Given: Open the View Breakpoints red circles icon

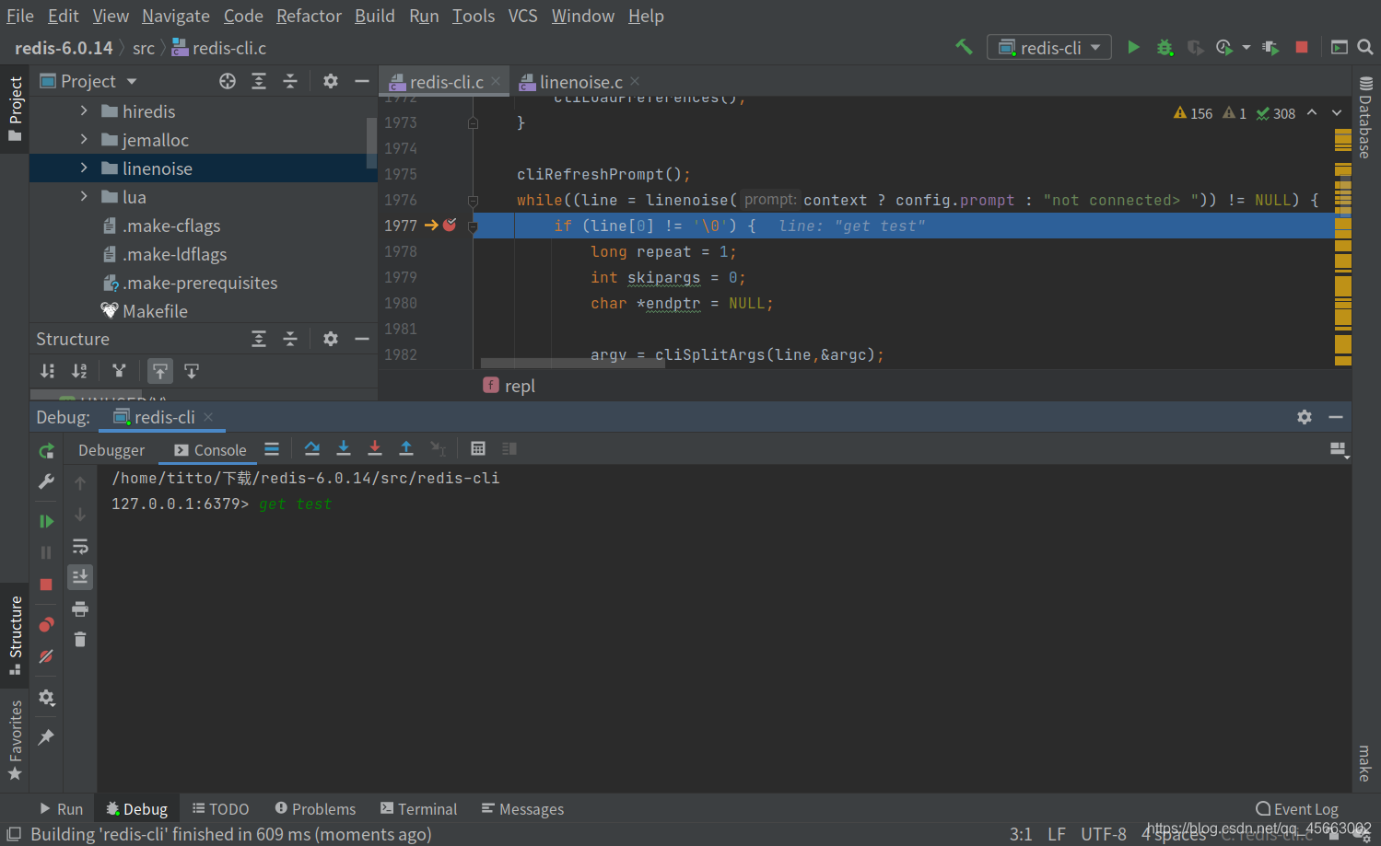Looking at the screenshot, I should point(46,625).
